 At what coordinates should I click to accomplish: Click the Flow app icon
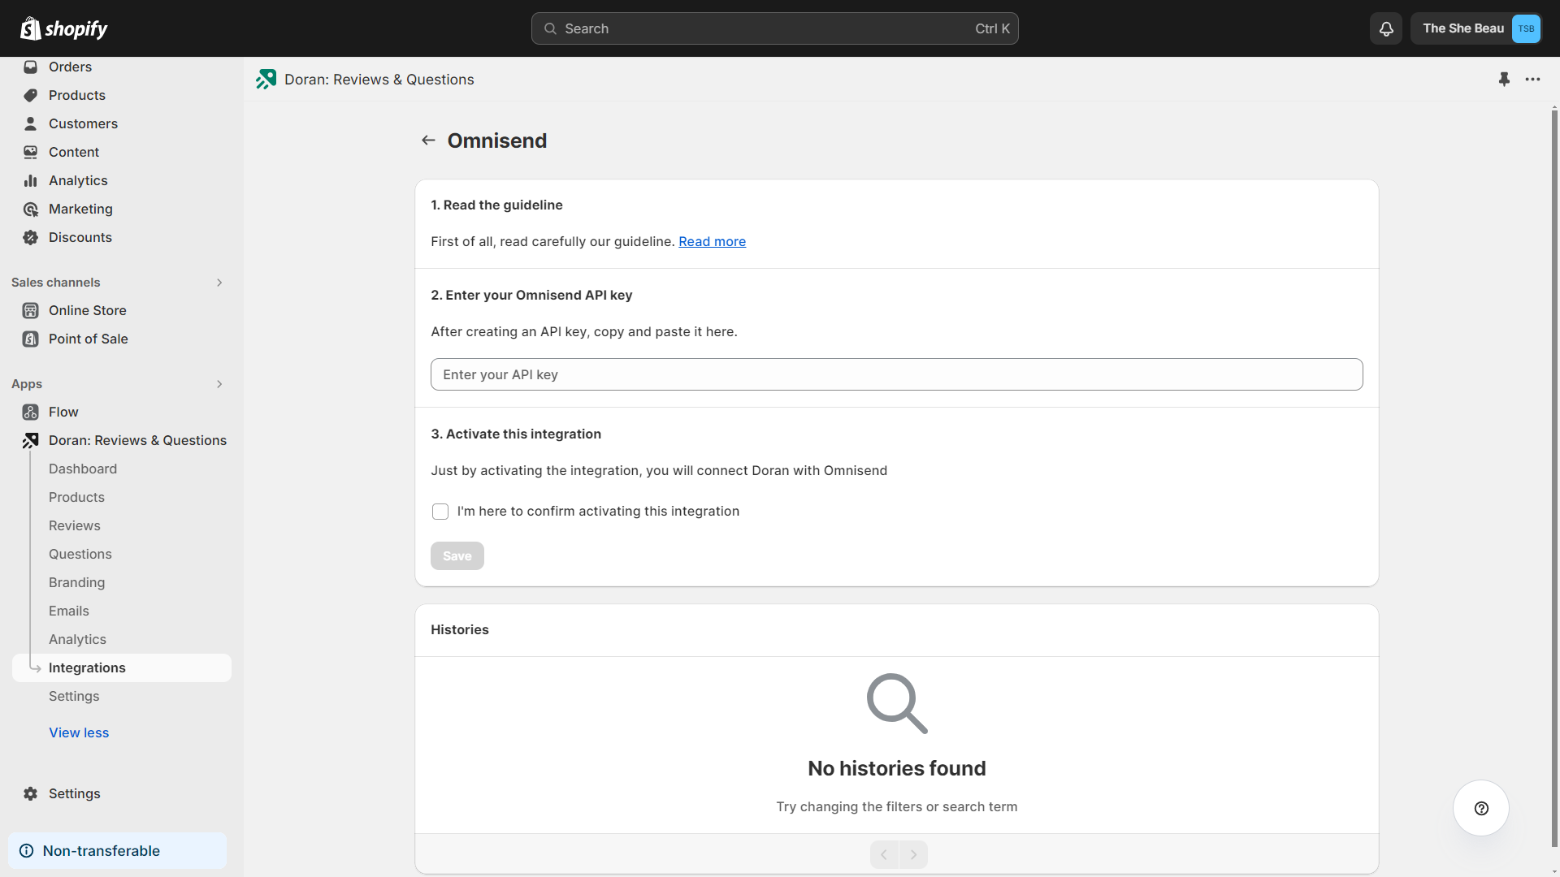tap(31, 412)
